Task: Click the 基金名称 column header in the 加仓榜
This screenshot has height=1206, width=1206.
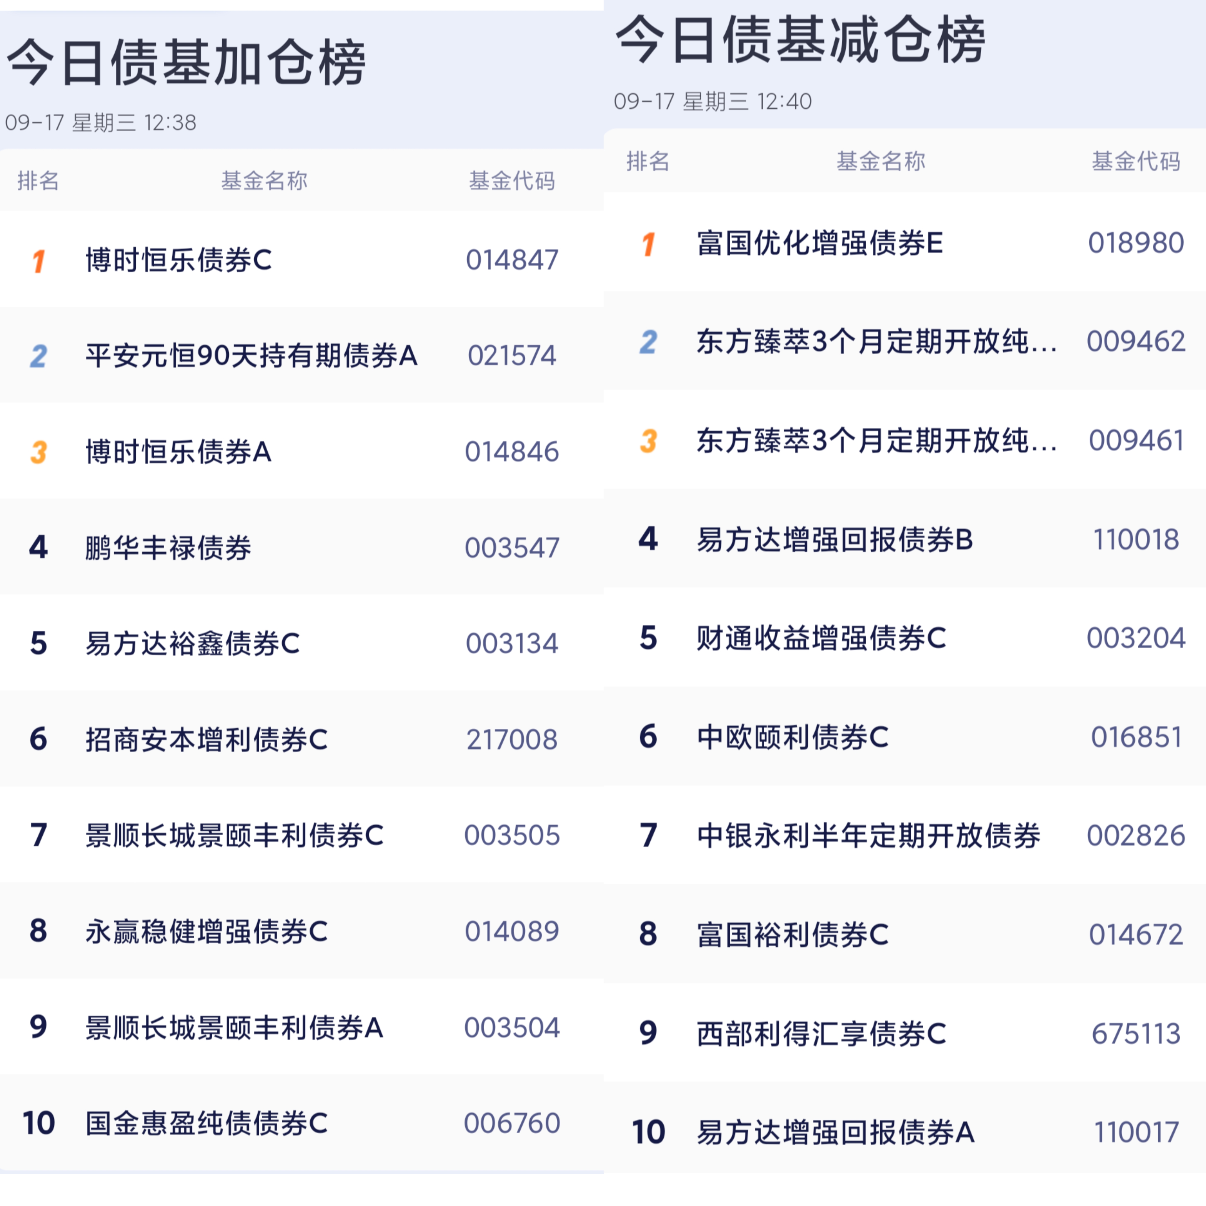Action: [264, 181]
